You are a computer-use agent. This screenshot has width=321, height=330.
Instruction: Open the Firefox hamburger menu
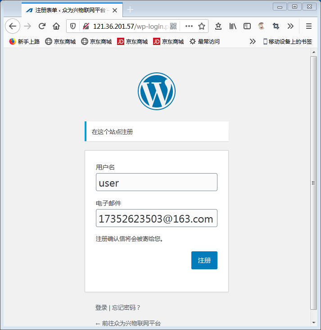click(309, 26)
